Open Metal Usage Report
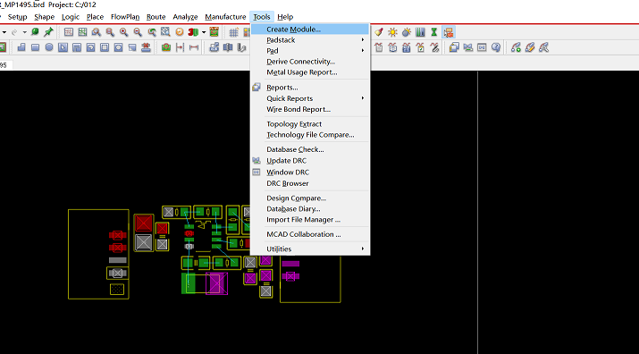This screenshot has width=639, height=354. click(x=310, y=72)
